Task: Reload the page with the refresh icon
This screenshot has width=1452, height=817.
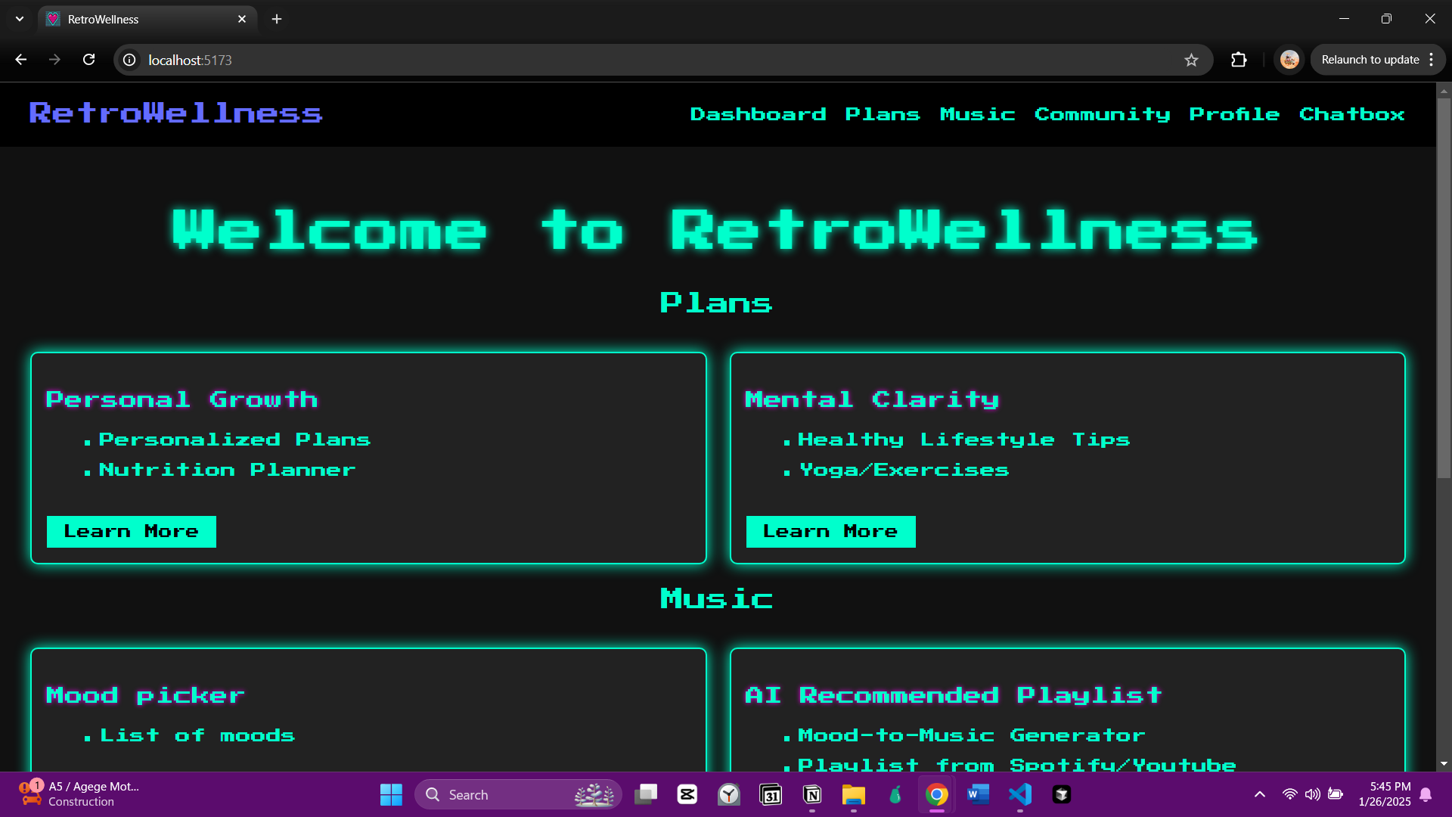Action: pyautogui.click(x=88, y=60)
